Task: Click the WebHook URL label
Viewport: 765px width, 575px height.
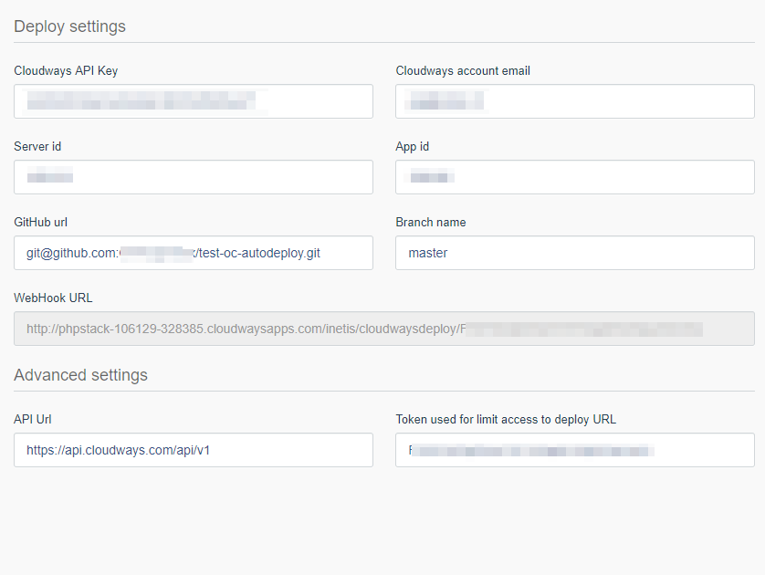Action: coord(53,298)
